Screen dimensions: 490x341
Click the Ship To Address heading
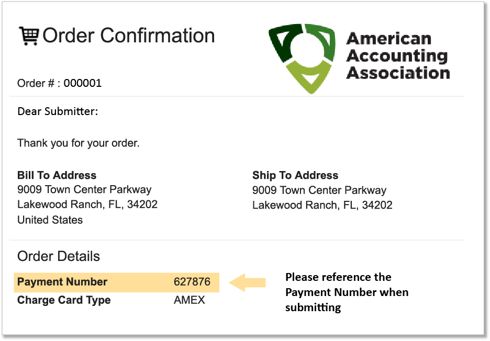295,175
